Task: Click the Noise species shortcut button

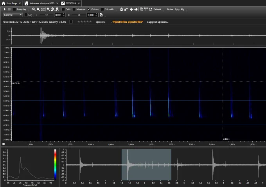Action: pyautogui.click(x=170, y=9)
